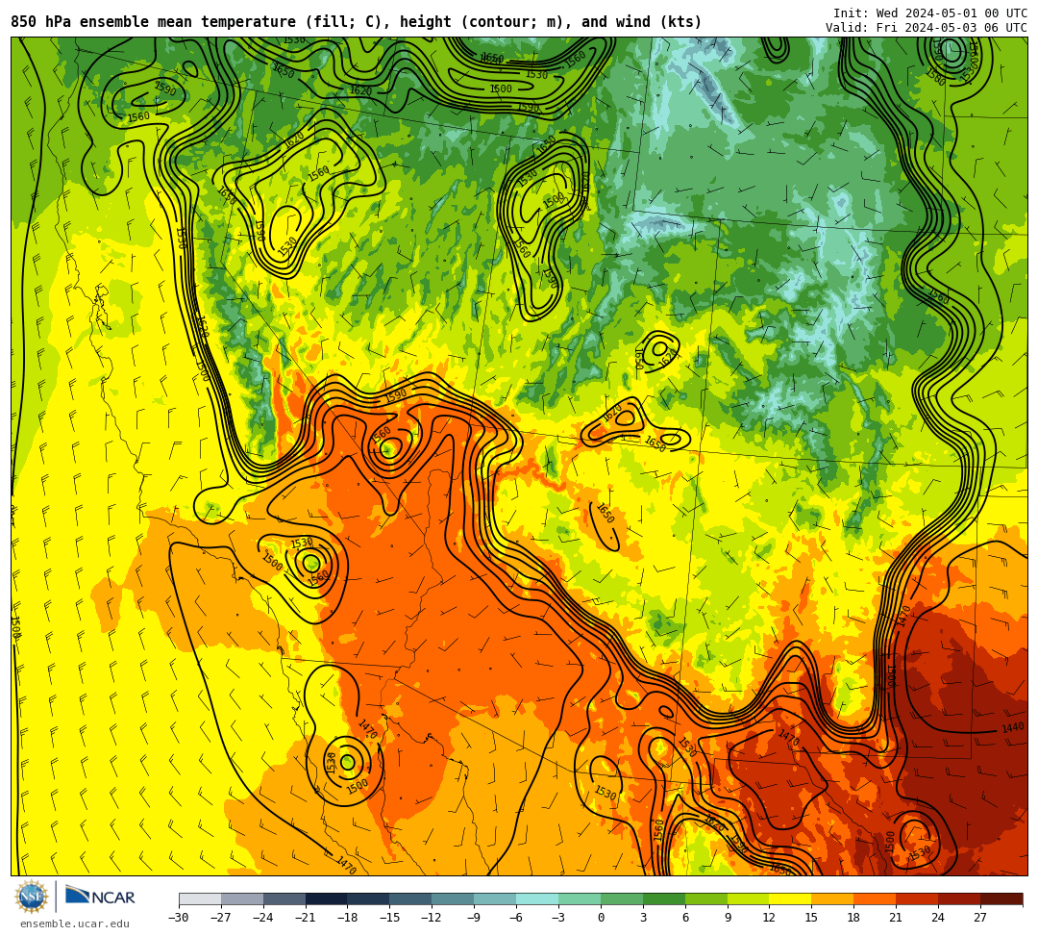
Task: Click the 6 colorbar tick label
Action: 685,918
